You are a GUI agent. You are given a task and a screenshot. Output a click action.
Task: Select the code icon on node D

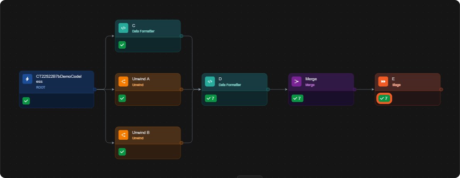click(x=210, y=82)
